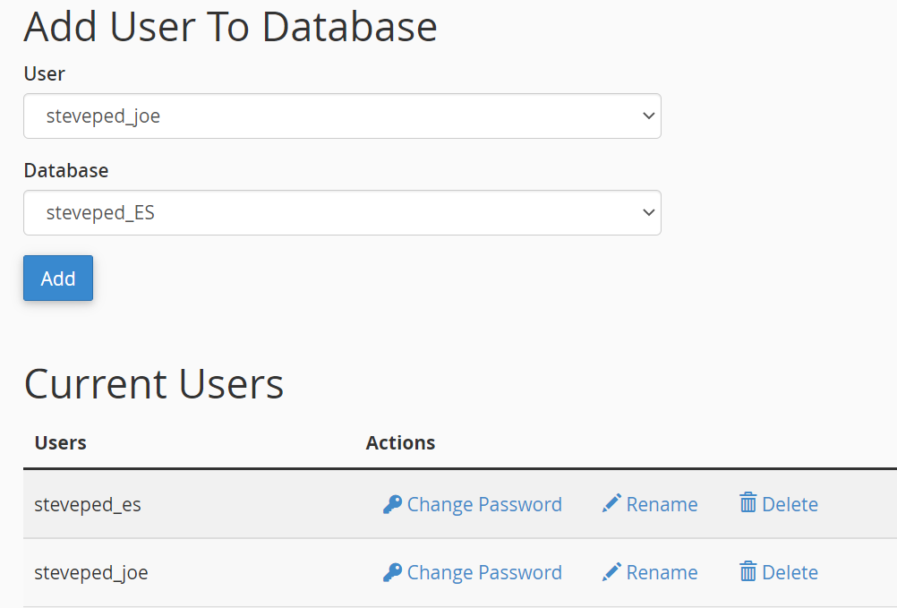
Task: Click the chevron arrow on Database dropdown
Action: tap(649, 213)
